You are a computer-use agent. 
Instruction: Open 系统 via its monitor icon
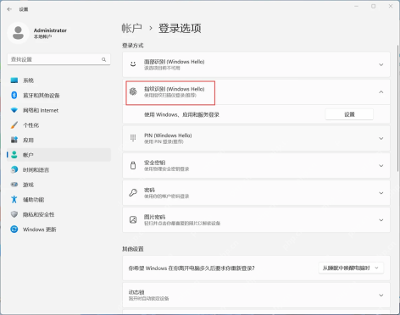click(x=14, y=80)
